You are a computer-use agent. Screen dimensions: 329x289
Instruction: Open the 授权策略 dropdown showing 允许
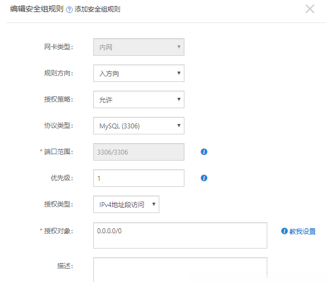click(x=139, y=99)
